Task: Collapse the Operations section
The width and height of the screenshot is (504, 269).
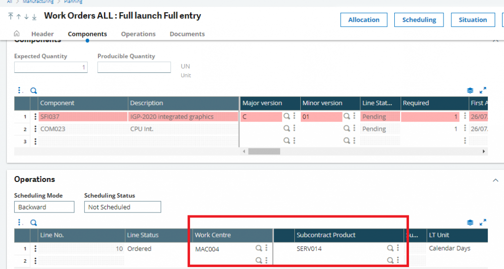Action: coord(495,180)
